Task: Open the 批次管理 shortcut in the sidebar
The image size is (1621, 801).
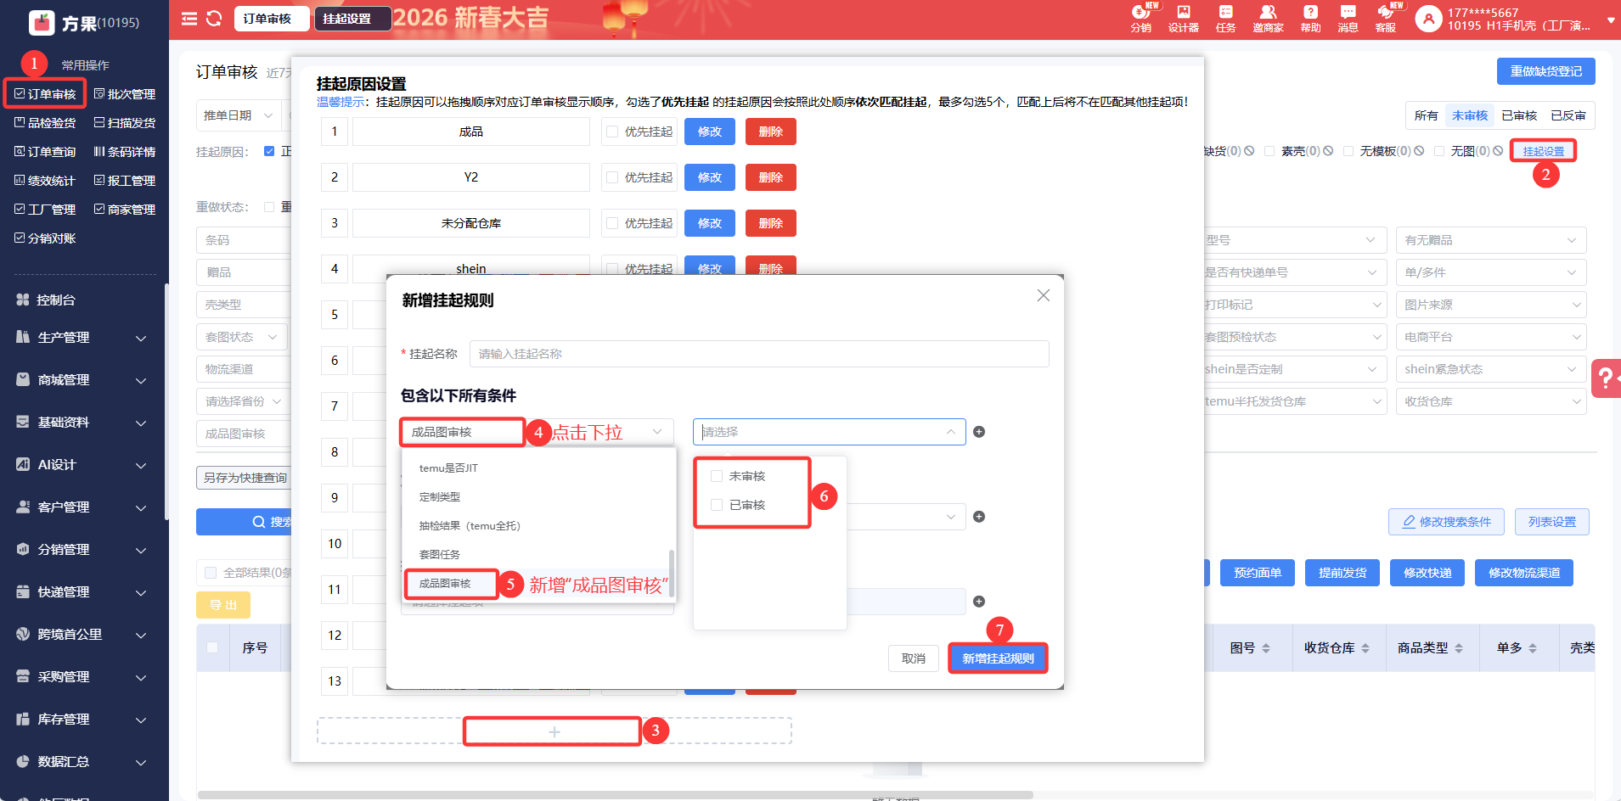Action: click(124, 94)
